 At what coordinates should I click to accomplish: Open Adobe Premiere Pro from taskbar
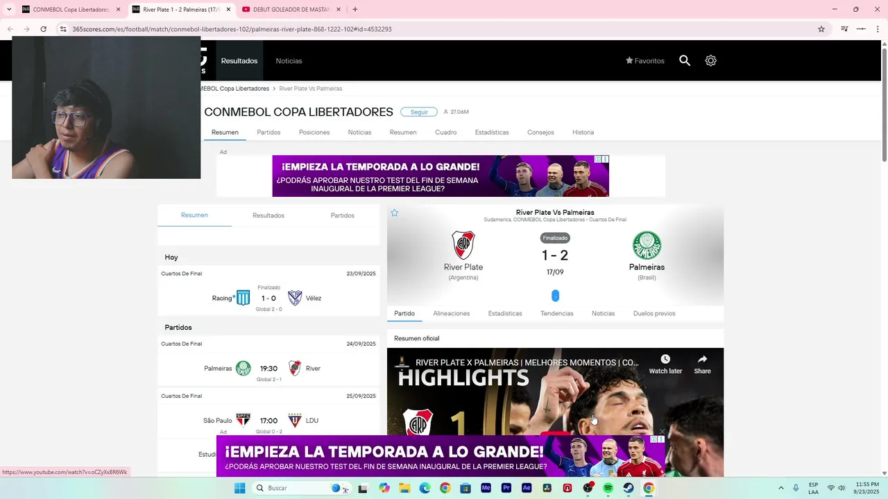coord(506,488)
